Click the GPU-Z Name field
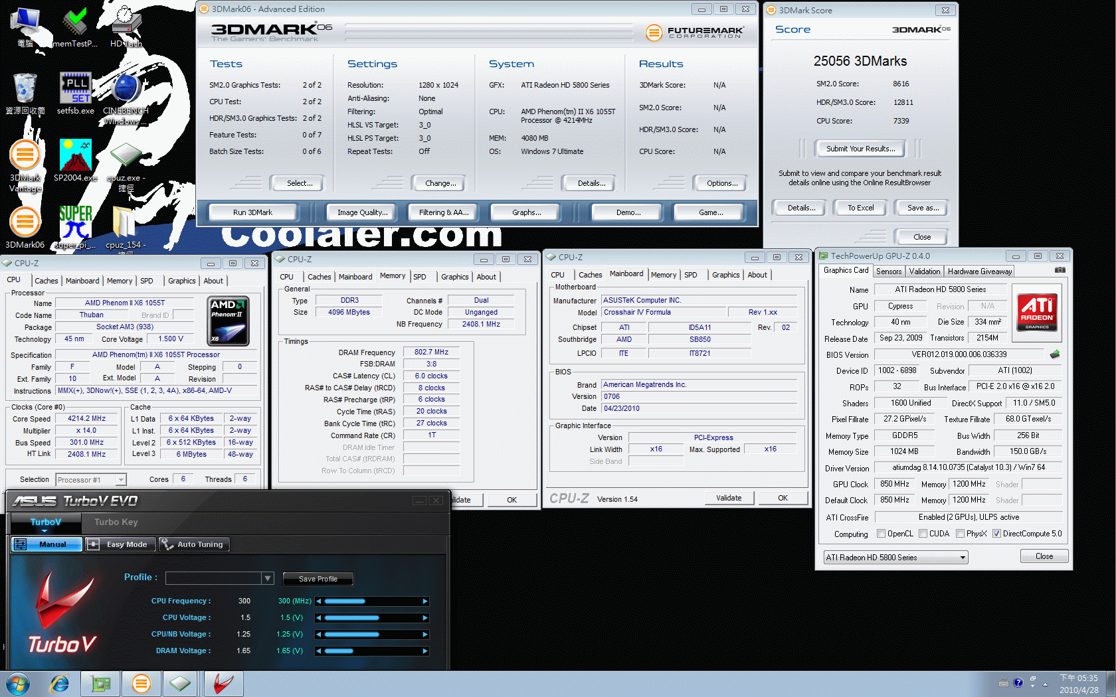 [940, 289]
